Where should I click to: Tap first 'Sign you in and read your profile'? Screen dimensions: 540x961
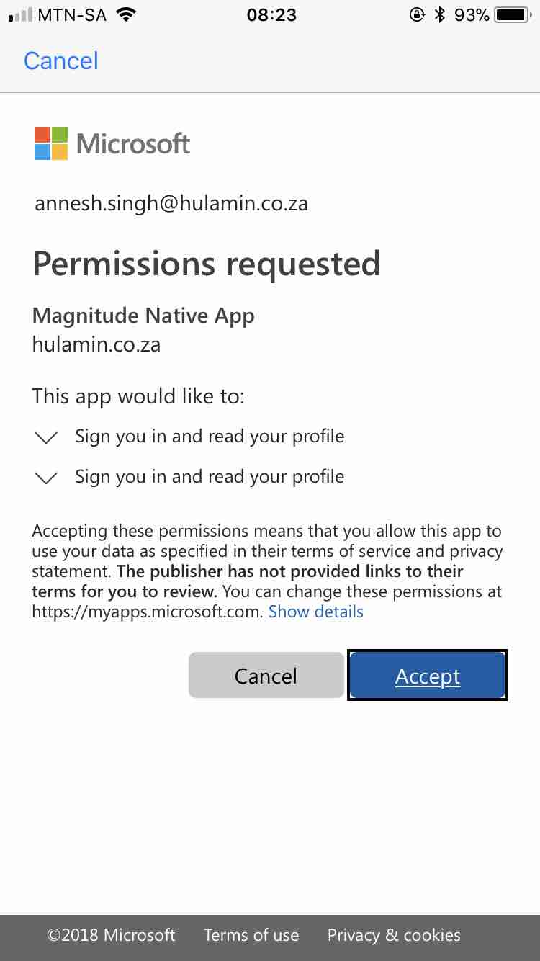point(210,437)
